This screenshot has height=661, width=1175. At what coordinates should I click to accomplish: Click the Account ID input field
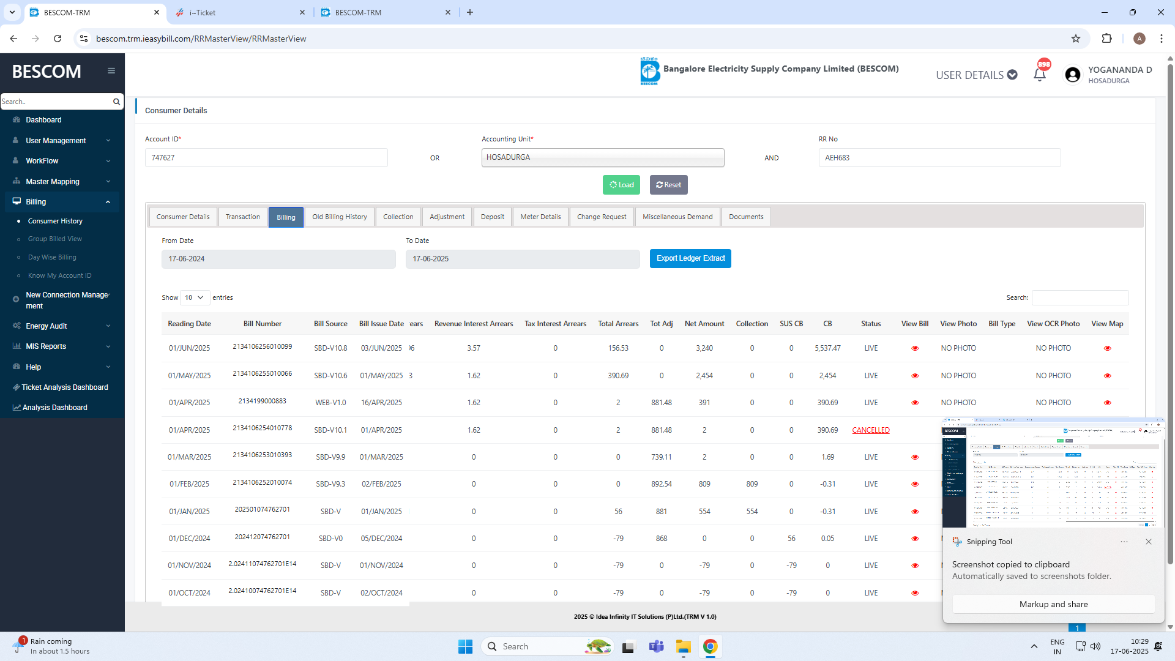266,158
